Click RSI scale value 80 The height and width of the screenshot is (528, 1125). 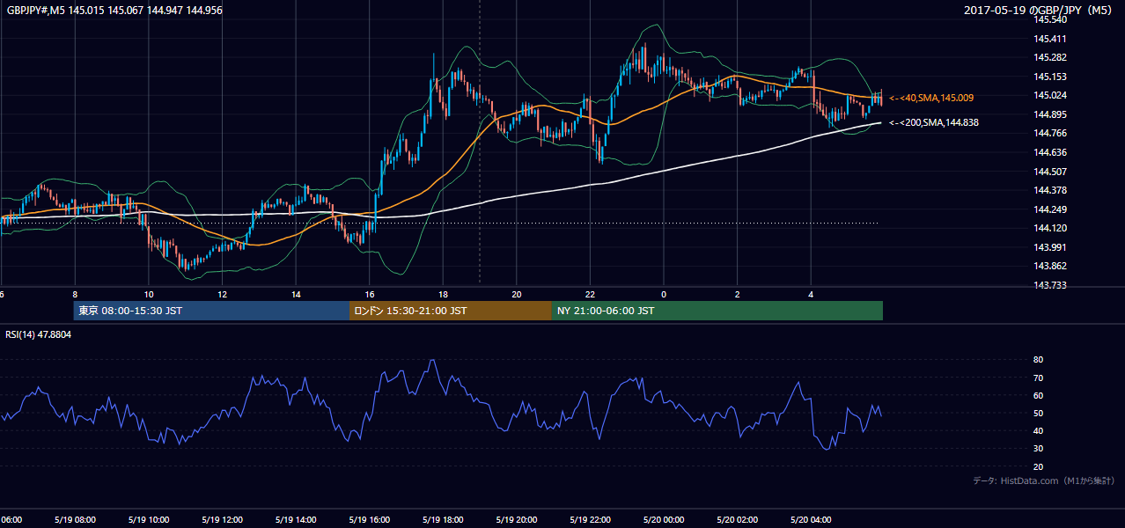click(1039, 360)
